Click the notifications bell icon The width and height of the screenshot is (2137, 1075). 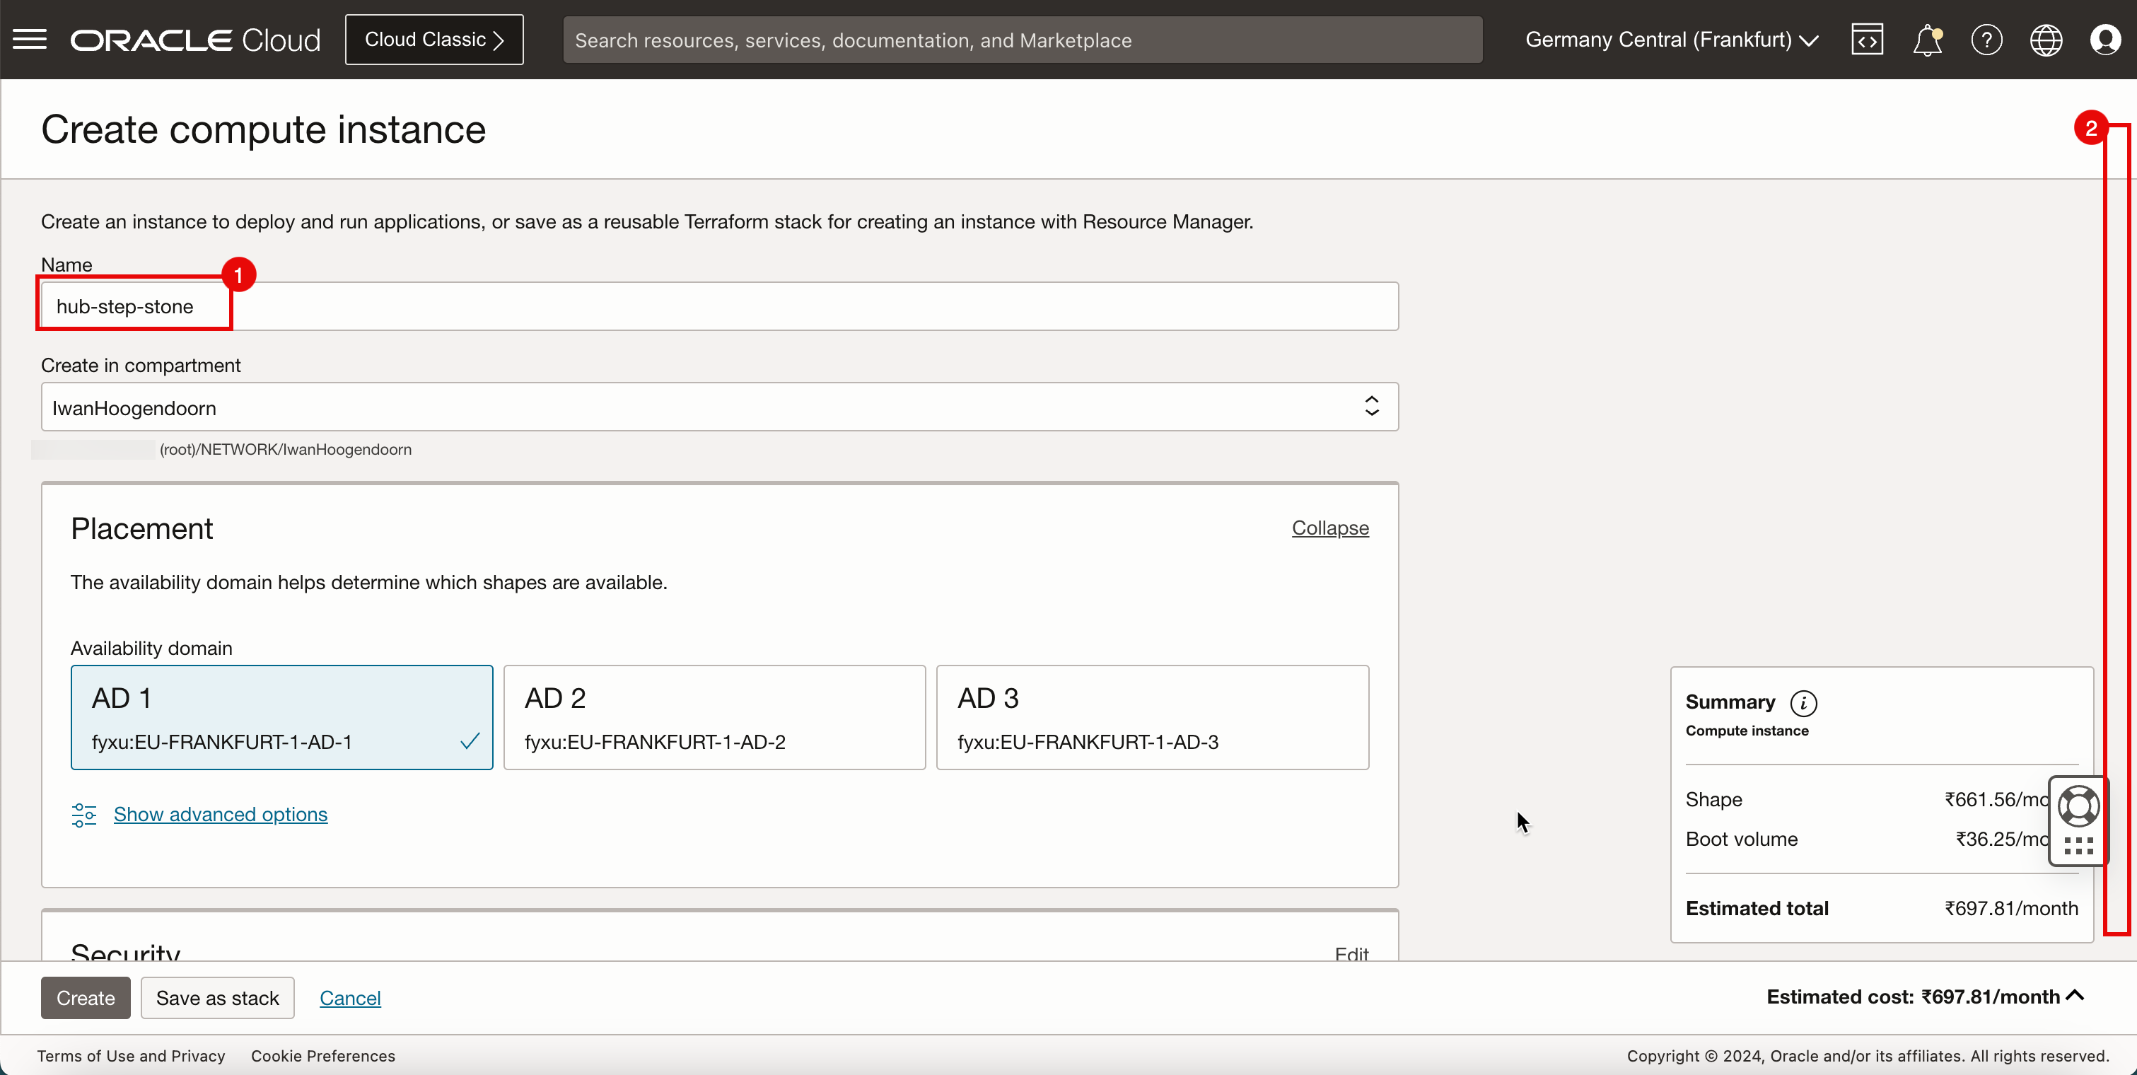click(1926, 40)
